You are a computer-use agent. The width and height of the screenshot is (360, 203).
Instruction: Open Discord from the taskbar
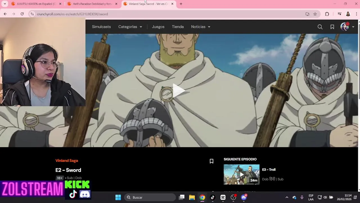(244, 197)
